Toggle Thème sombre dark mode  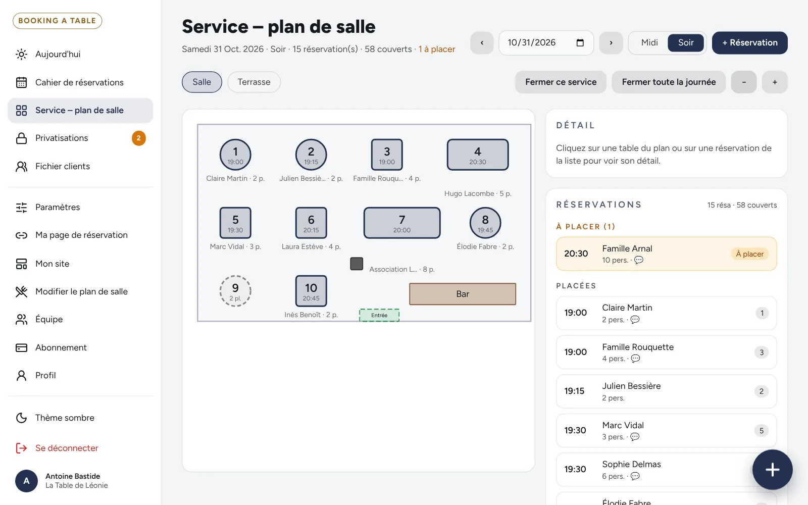[80, 418]
